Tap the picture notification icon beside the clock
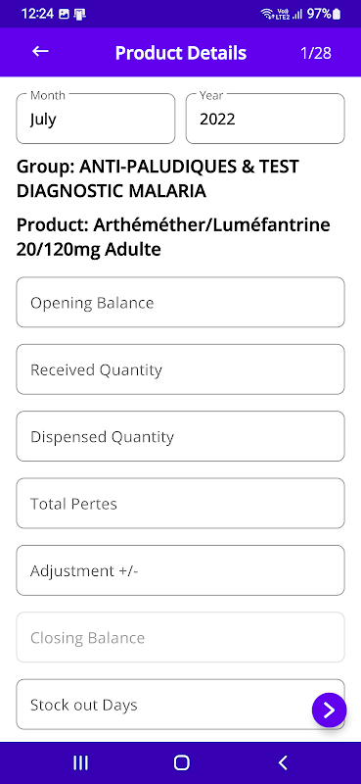 click(x=64, y=15)
